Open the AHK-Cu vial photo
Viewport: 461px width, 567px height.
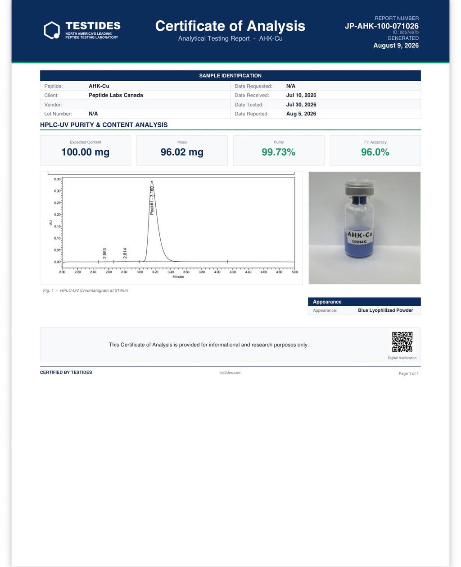364,228
